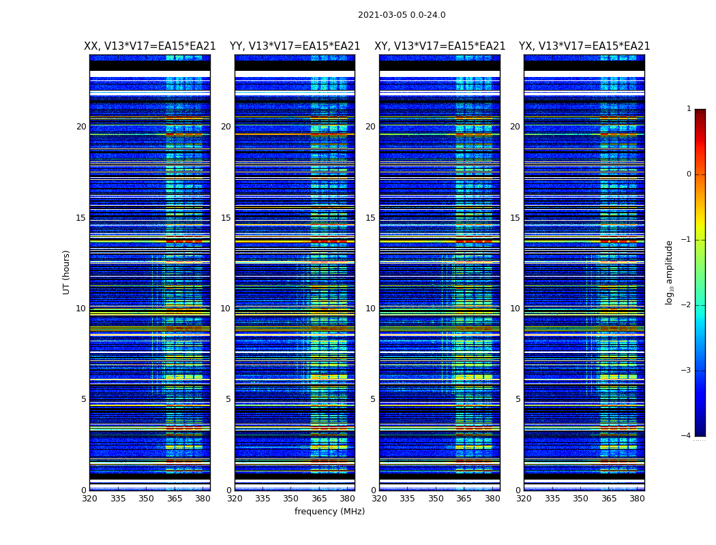
Task: Click the dark red top of the colorbar
Action: coord(700,114)
